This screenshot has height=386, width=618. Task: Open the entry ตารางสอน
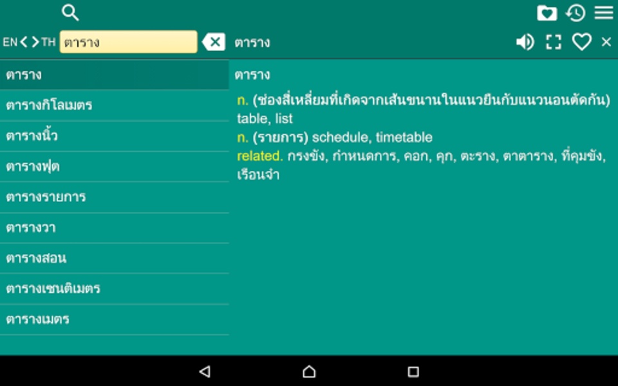[115, 258]
